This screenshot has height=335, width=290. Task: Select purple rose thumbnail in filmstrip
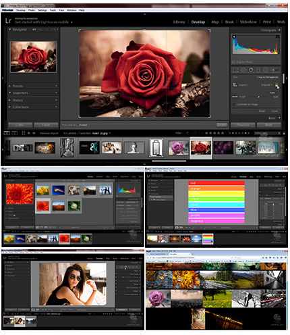pos(179,148)
